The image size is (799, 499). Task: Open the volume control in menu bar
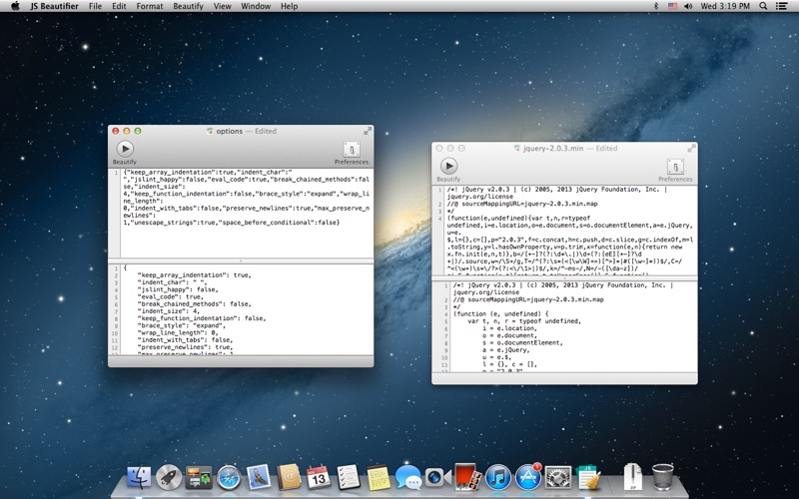click(x=688, y=6)
